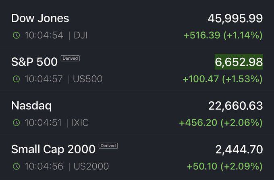Open the S&P 500 index name
The image size is (274, 180).
click(x=34, y=63)
